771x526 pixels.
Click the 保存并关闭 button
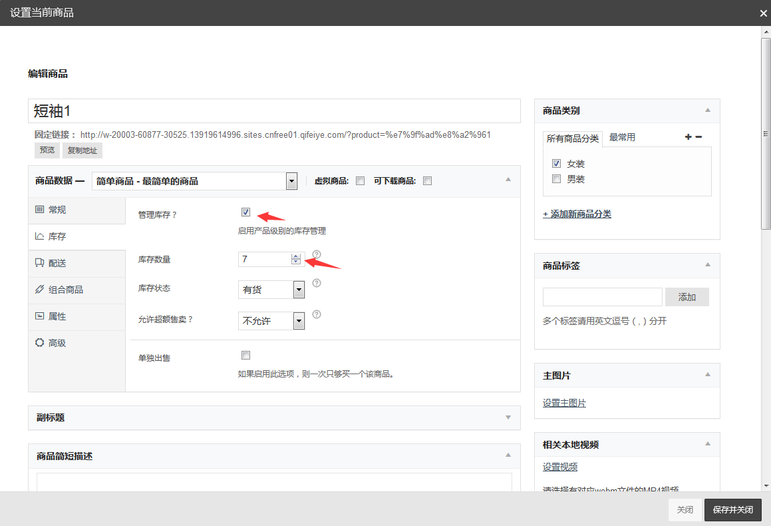(732, 510)
